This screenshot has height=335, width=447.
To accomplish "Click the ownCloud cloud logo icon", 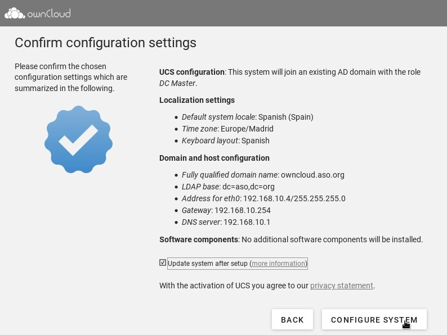I will [x=15, y=13].
